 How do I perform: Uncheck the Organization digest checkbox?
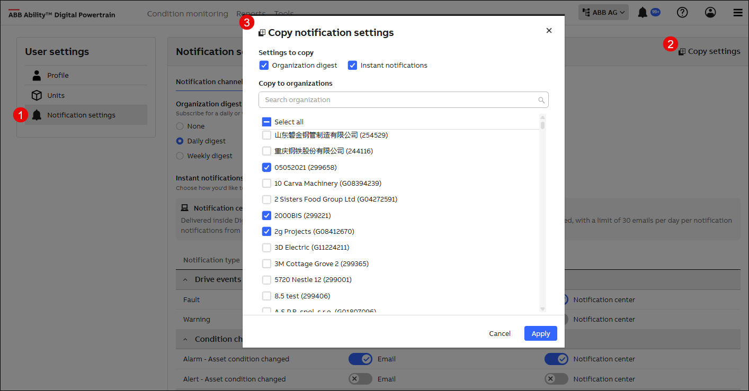click(264, 66)
